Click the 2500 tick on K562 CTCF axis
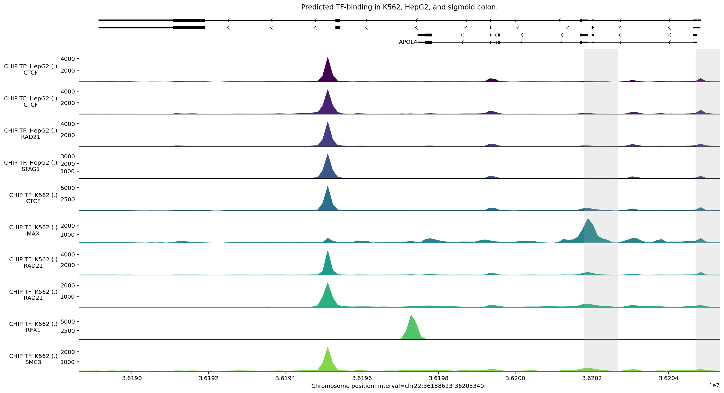Image resolution: width=724 pixels, height=393 pixels. coord(67,199)
